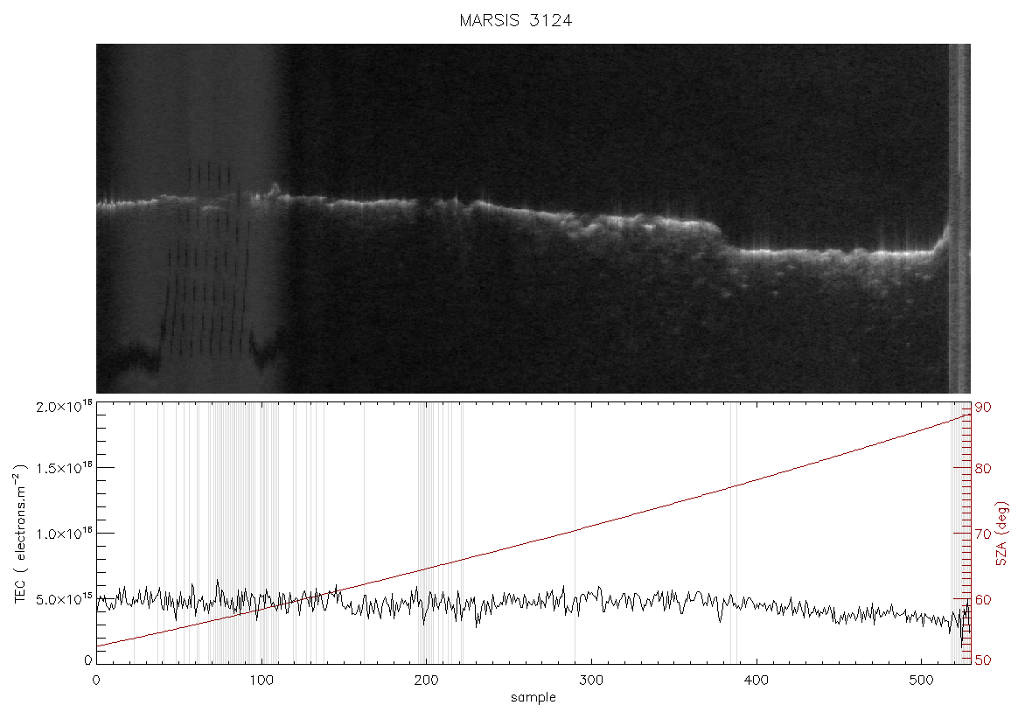Click the red SZA (deg) axis label
Image resolution: width=1032 pixels, height=726 pixels.
point(1001,534)
